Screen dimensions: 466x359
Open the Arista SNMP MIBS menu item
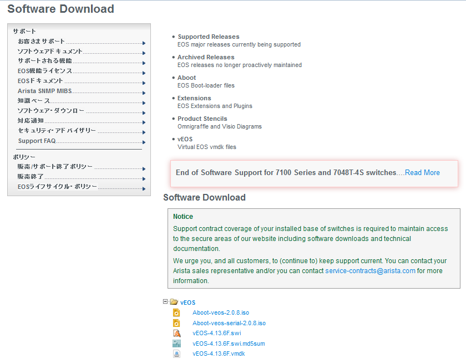tap(44, 91)
